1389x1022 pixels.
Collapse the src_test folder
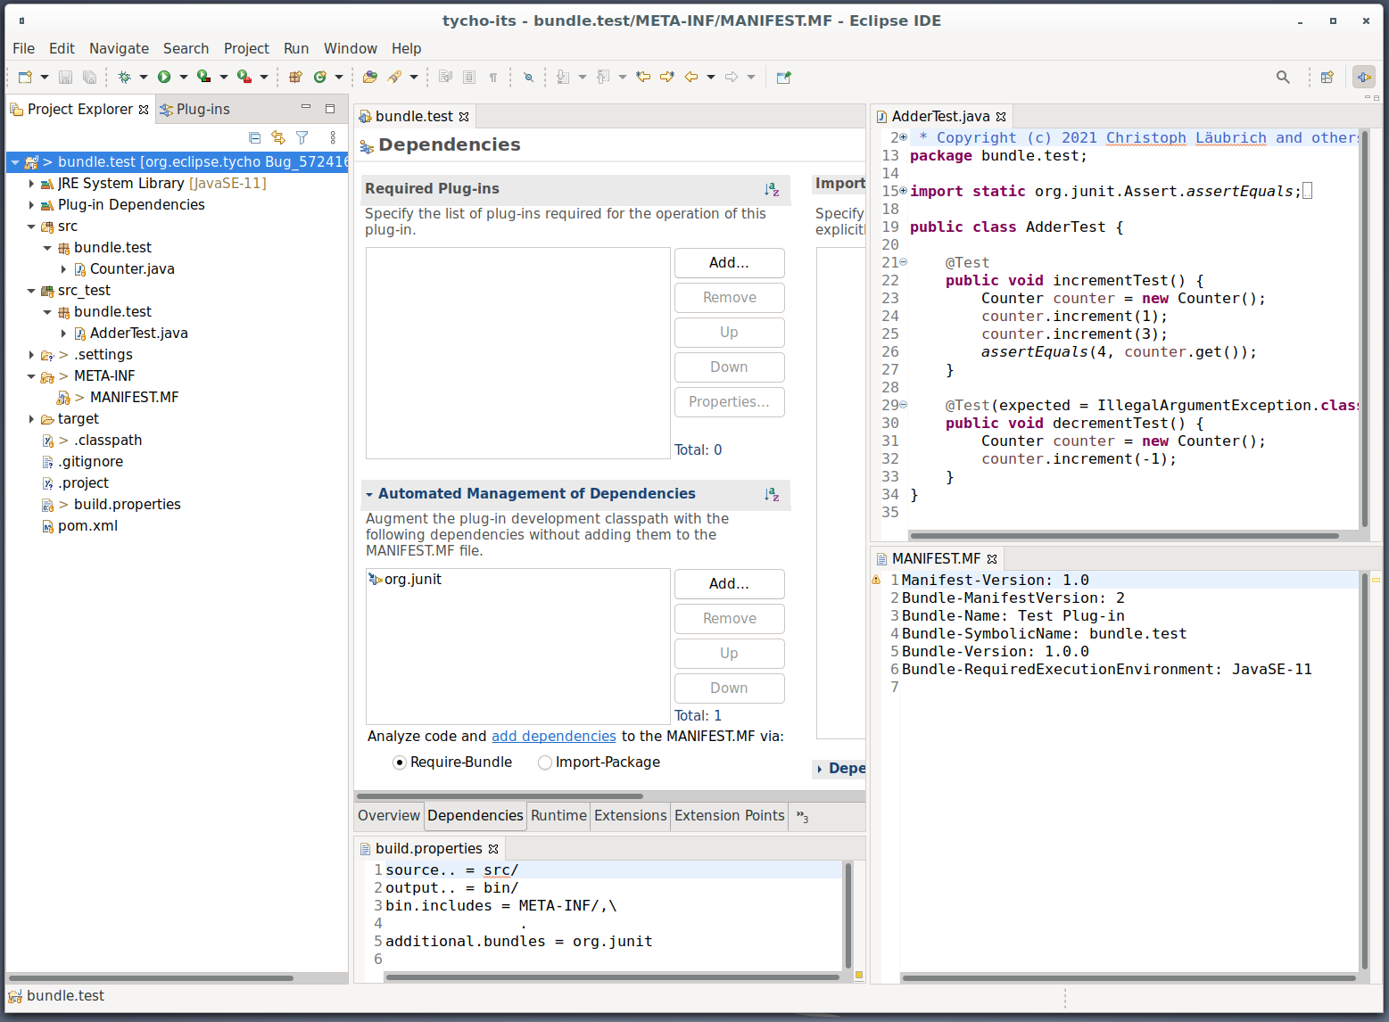pos(31,291)
